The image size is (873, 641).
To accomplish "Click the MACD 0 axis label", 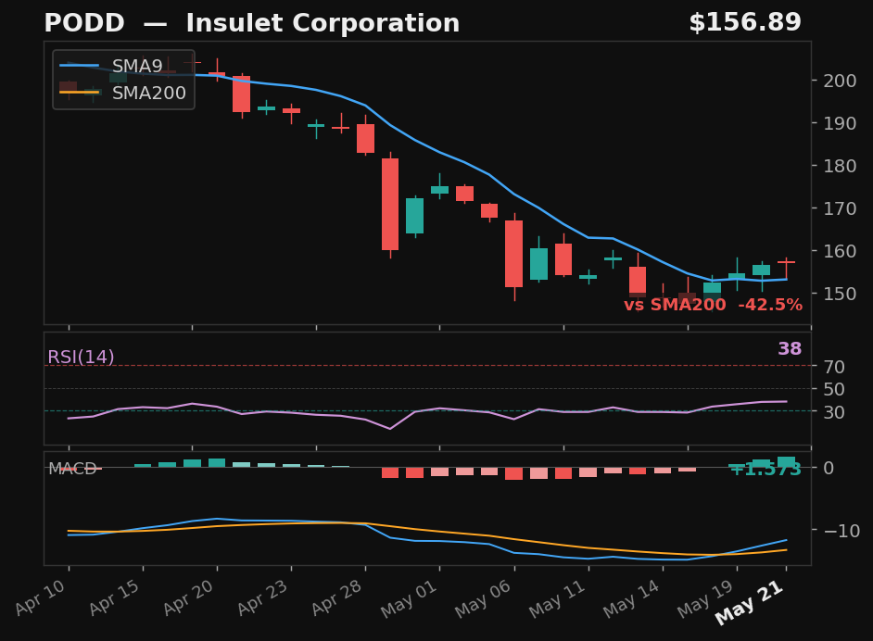I will (829, 468).
